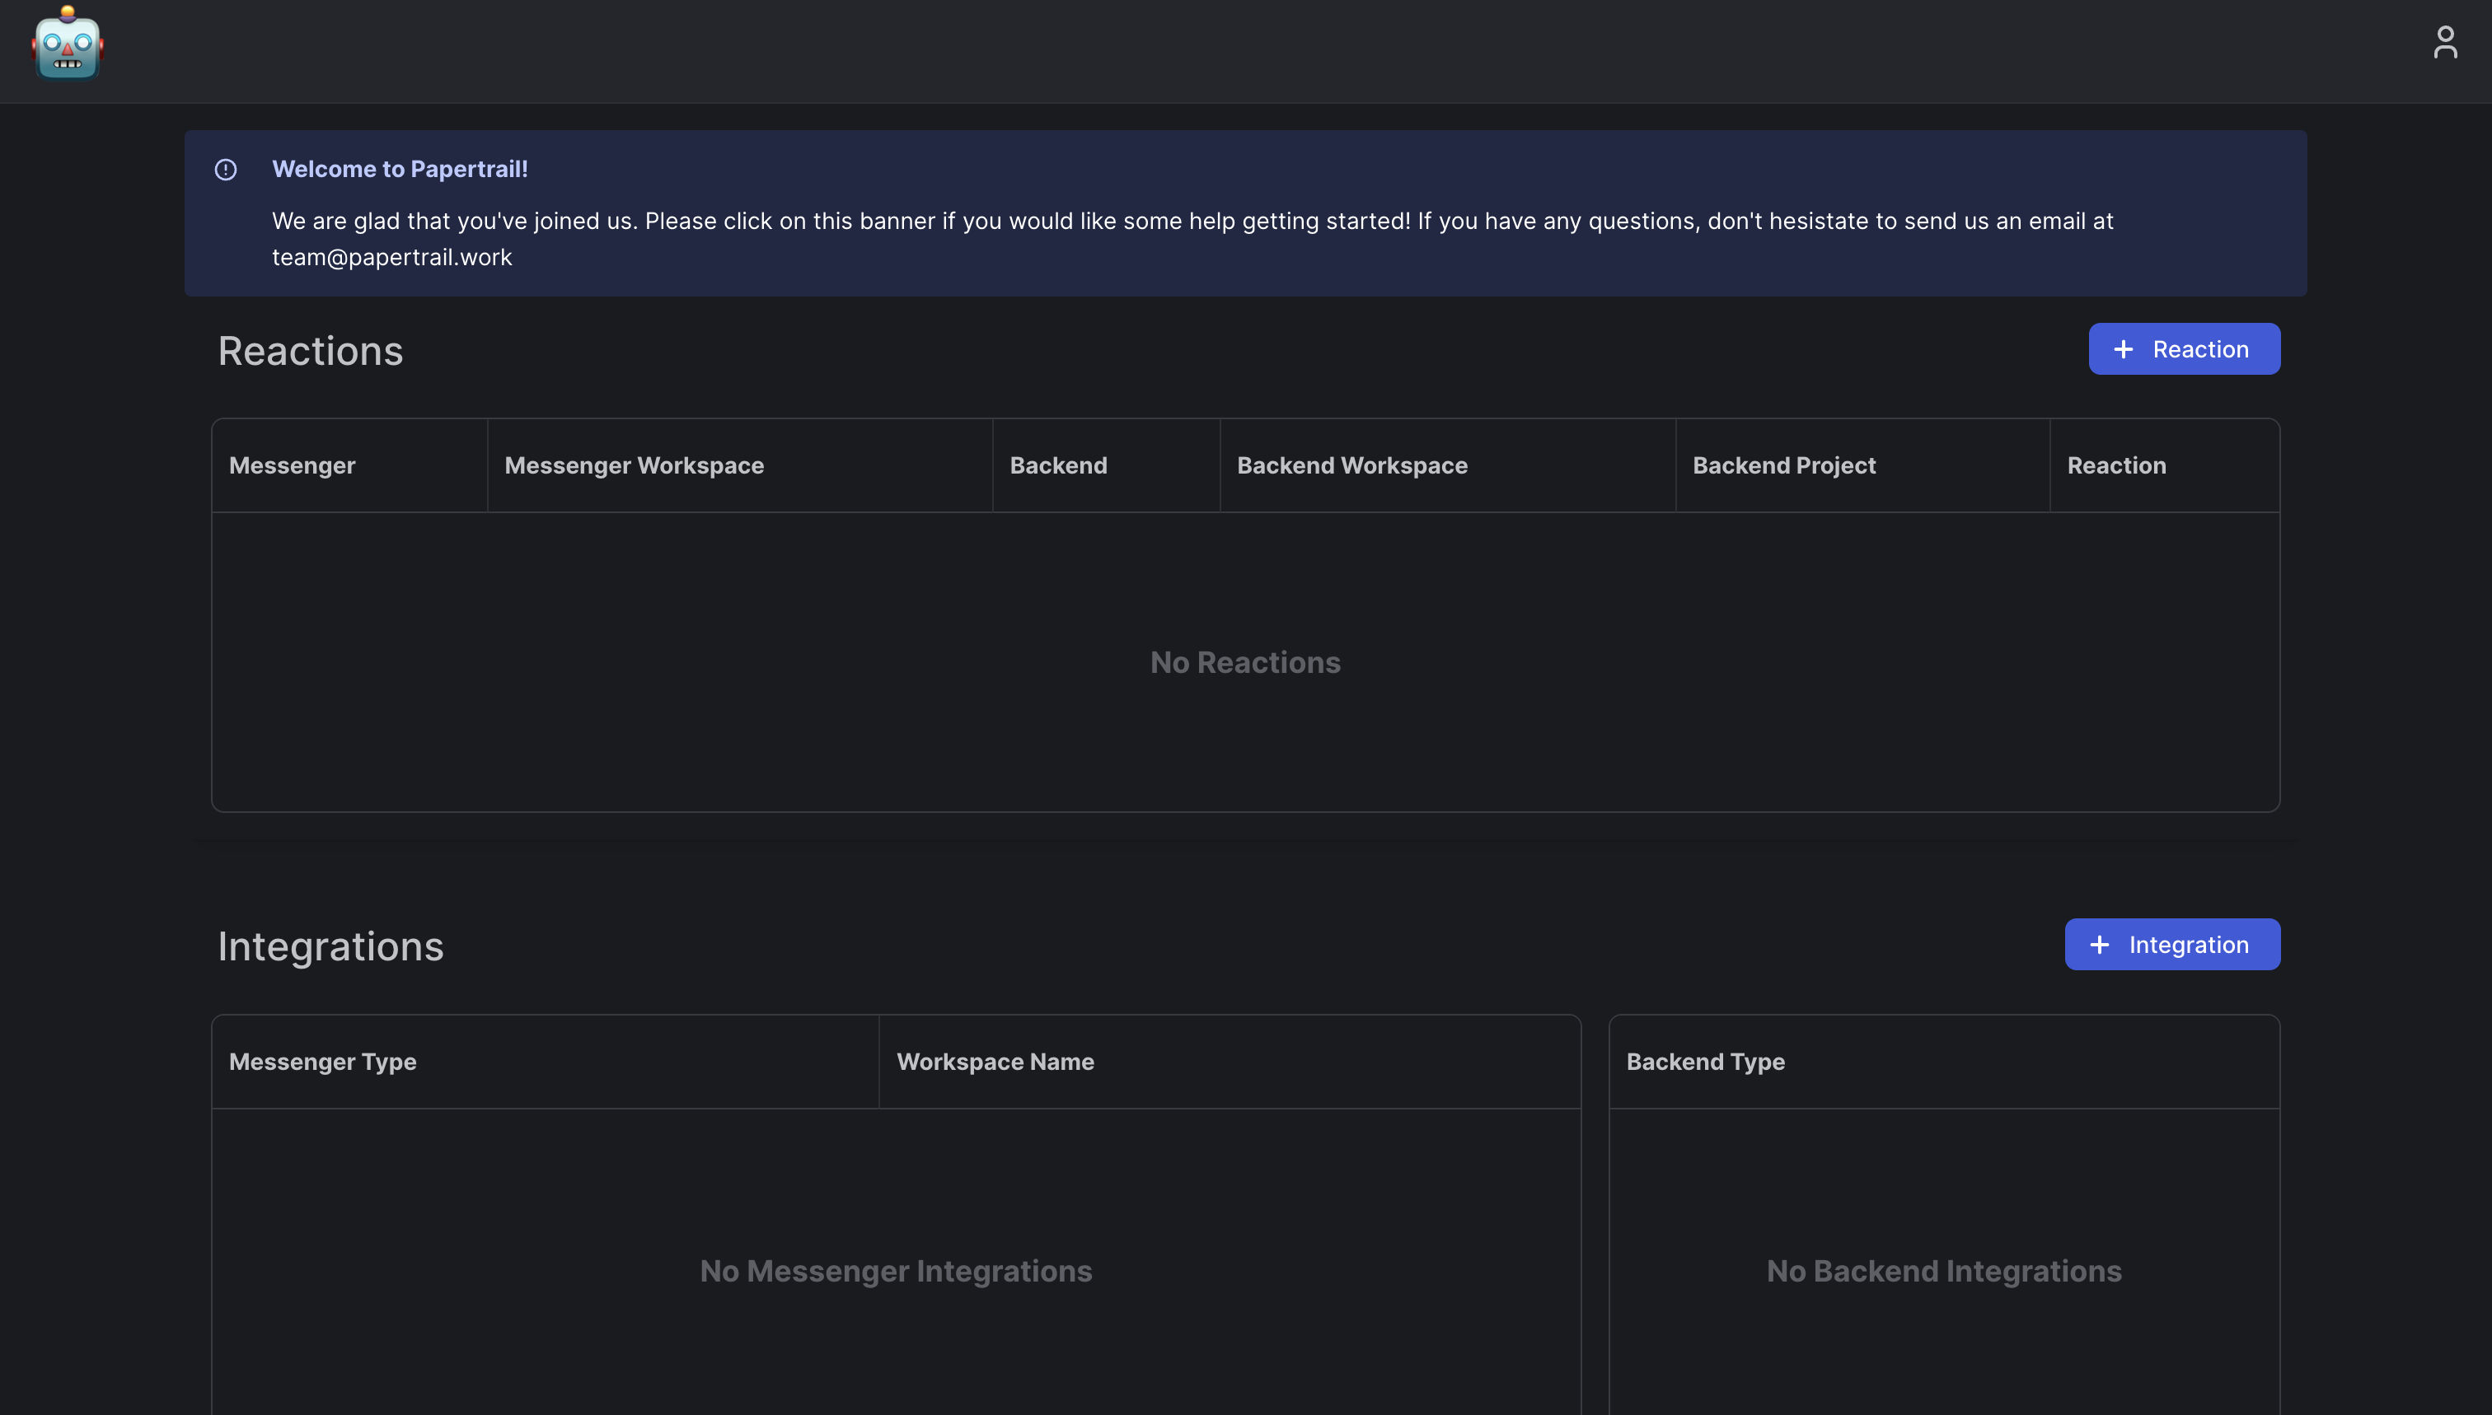
Task: Click plus icon on Integration button
Action: [2099, 945]
